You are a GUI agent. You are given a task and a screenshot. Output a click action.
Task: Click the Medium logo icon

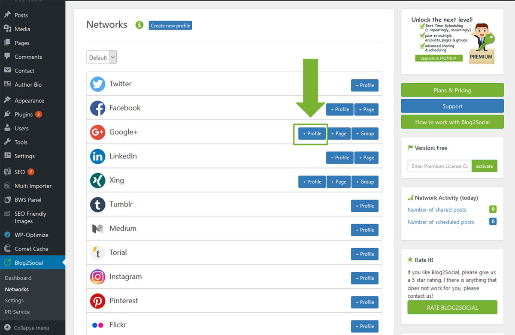pos(97,229)
